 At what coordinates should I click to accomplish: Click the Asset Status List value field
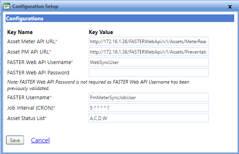pos(149,118)
